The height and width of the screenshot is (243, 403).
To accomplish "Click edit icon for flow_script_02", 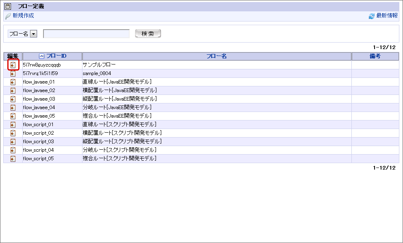I will coord(13,133).
